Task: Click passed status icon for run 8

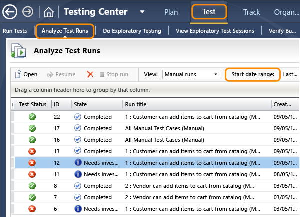Action: pyautogui.click(x=32, y=186)
